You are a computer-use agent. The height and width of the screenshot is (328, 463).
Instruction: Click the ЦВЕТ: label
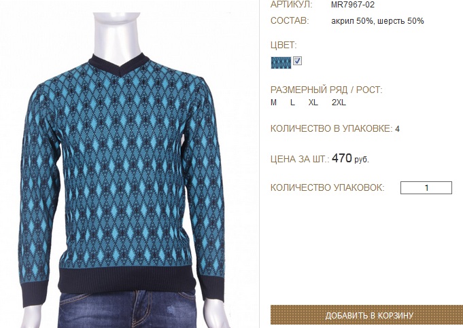284,45
